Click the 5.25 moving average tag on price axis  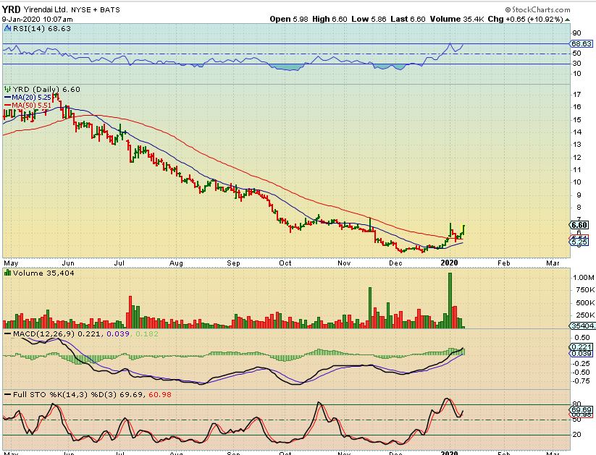(579, 242)
